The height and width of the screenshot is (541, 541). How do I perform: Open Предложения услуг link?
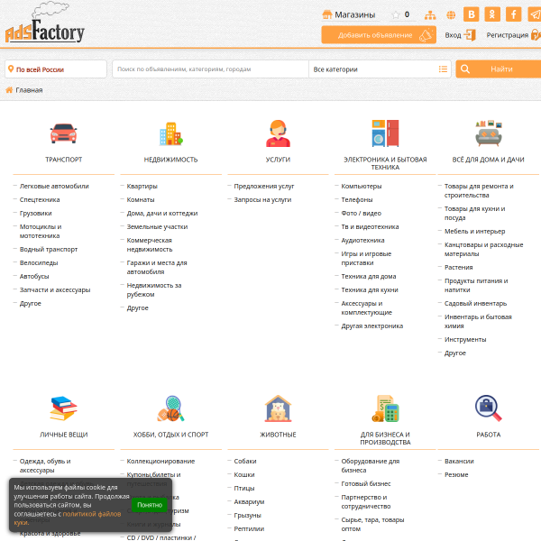(x=264, y=186)
